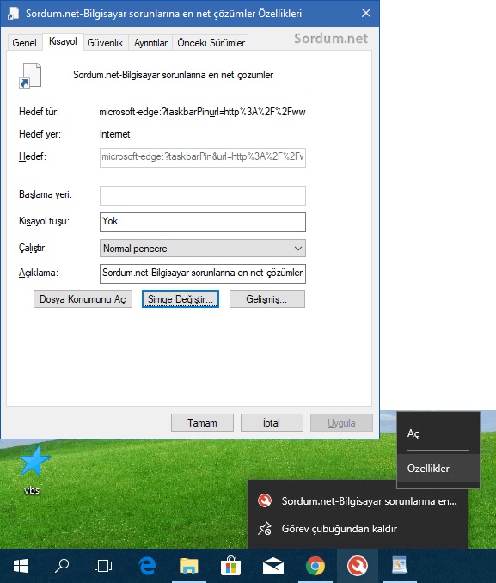Open the WordPad-like document app taskbar icon
The width and height of the screenshot is (496, 583).
pos(400,566)
